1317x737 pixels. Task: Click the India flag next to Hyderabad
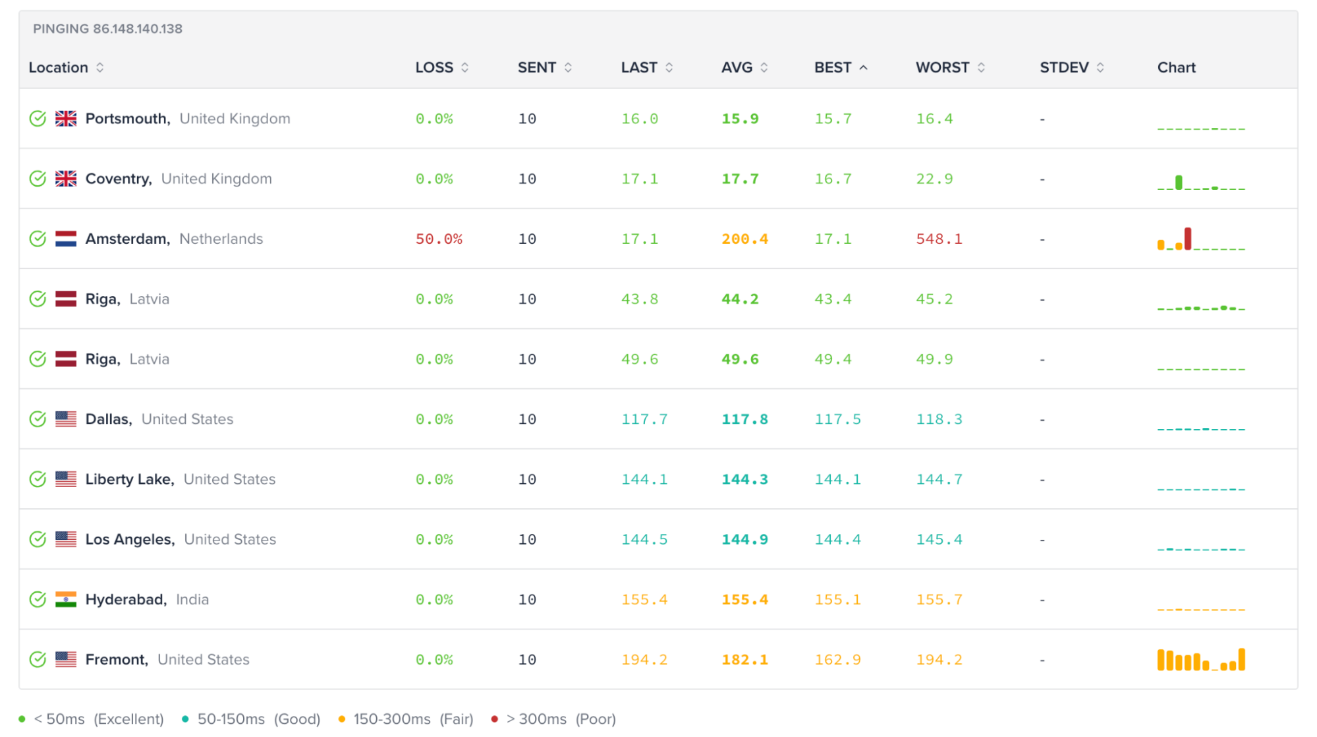(x=66, y=599)
